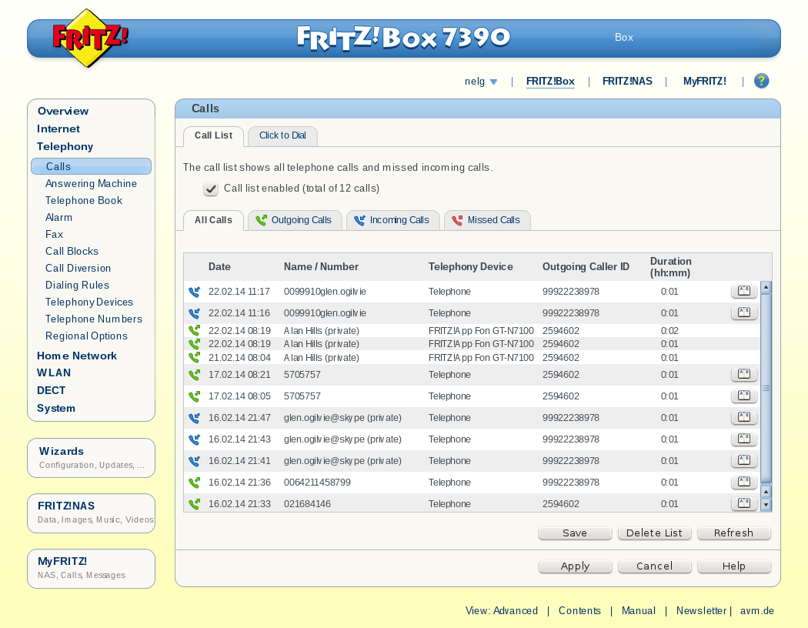This screenshot has height=628, width=808.
Task: Open the nelg user dropdown
Action: [480, 82]
